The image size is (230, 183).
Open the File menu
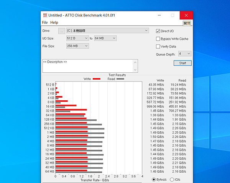[x=45, y=23]
